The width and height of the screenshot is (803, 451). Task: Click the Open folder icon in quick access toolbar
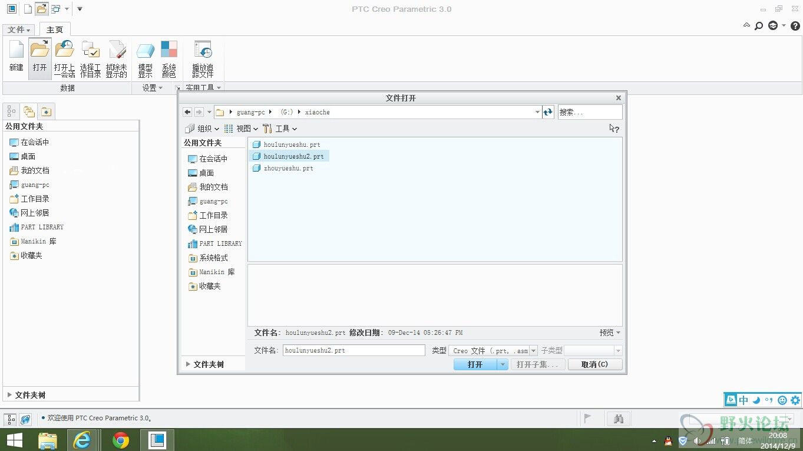(x=41, y=9)
